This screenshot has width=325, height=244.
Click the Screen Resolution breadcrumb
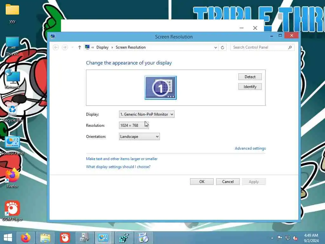130,47
